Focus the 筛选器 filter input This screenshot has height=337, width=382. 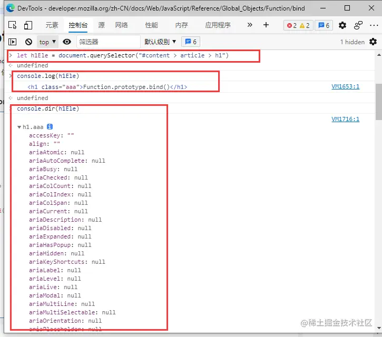(109, 42)
